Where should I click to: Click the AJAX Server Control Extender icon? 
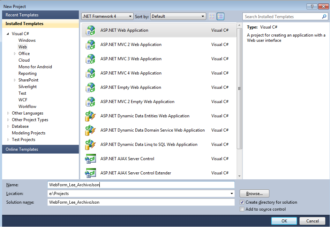90,173
